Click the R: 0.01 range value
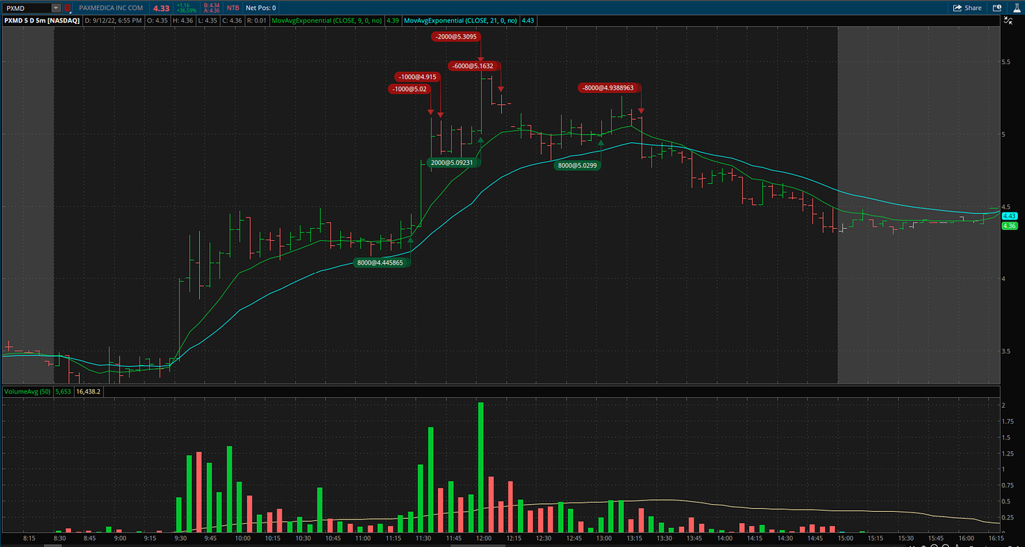 pyautogui.click(x=256, y=21)
